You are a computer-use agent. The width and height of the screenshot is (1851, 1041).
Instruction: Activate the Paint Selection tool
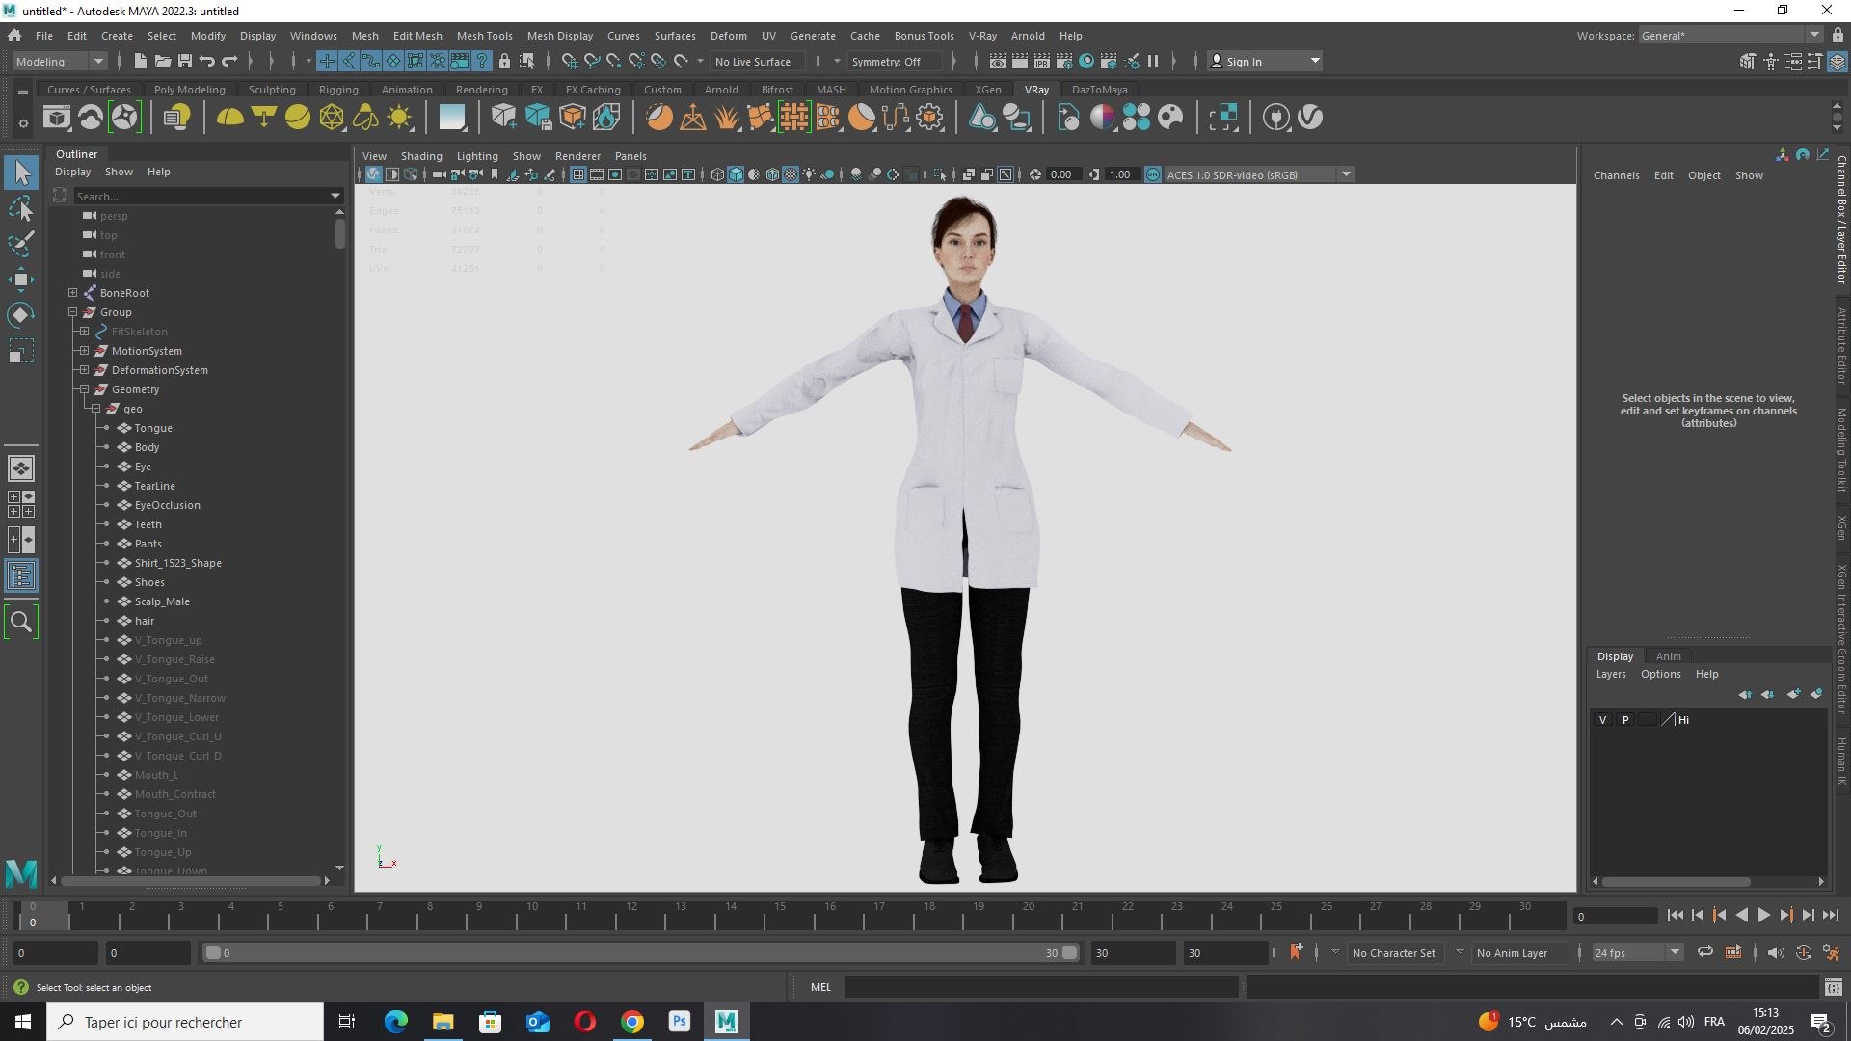point(21,243)
